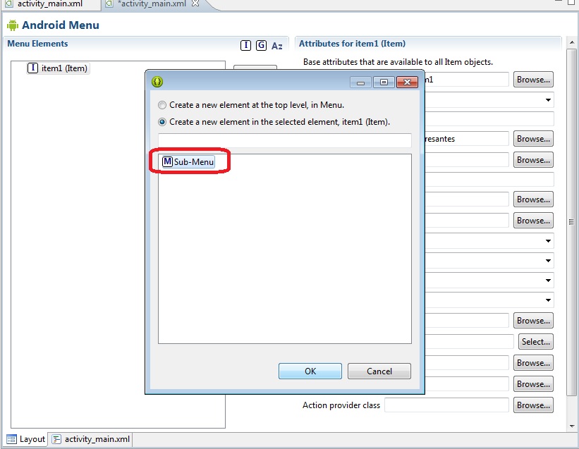Click the Action provider class input field
Viewport: 579px width, 449px height.
(446, 405)
